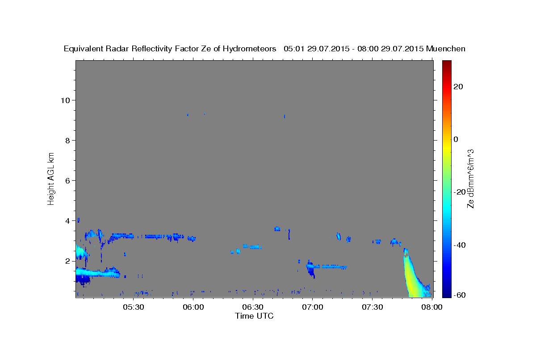Click the 08:00 time tick label
The height and width of the screenshot is (357, 536).
432,307
